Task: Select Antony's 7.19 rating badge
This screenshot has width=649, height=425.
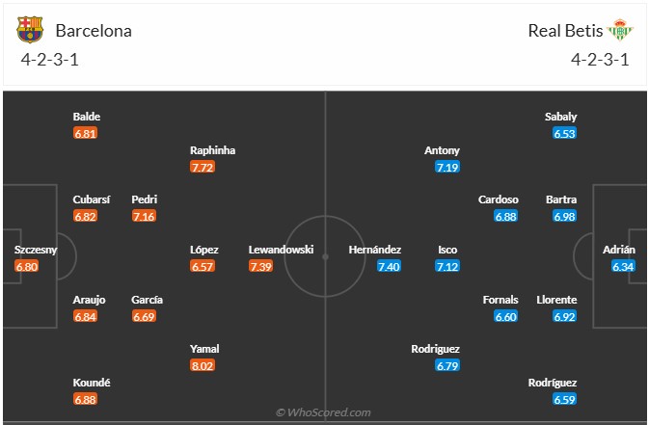Action: (x=446, y=167)
